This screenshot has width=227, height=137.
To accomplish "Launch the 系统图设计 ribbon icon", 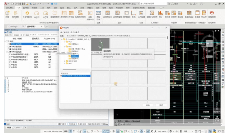I will [107, 13].
